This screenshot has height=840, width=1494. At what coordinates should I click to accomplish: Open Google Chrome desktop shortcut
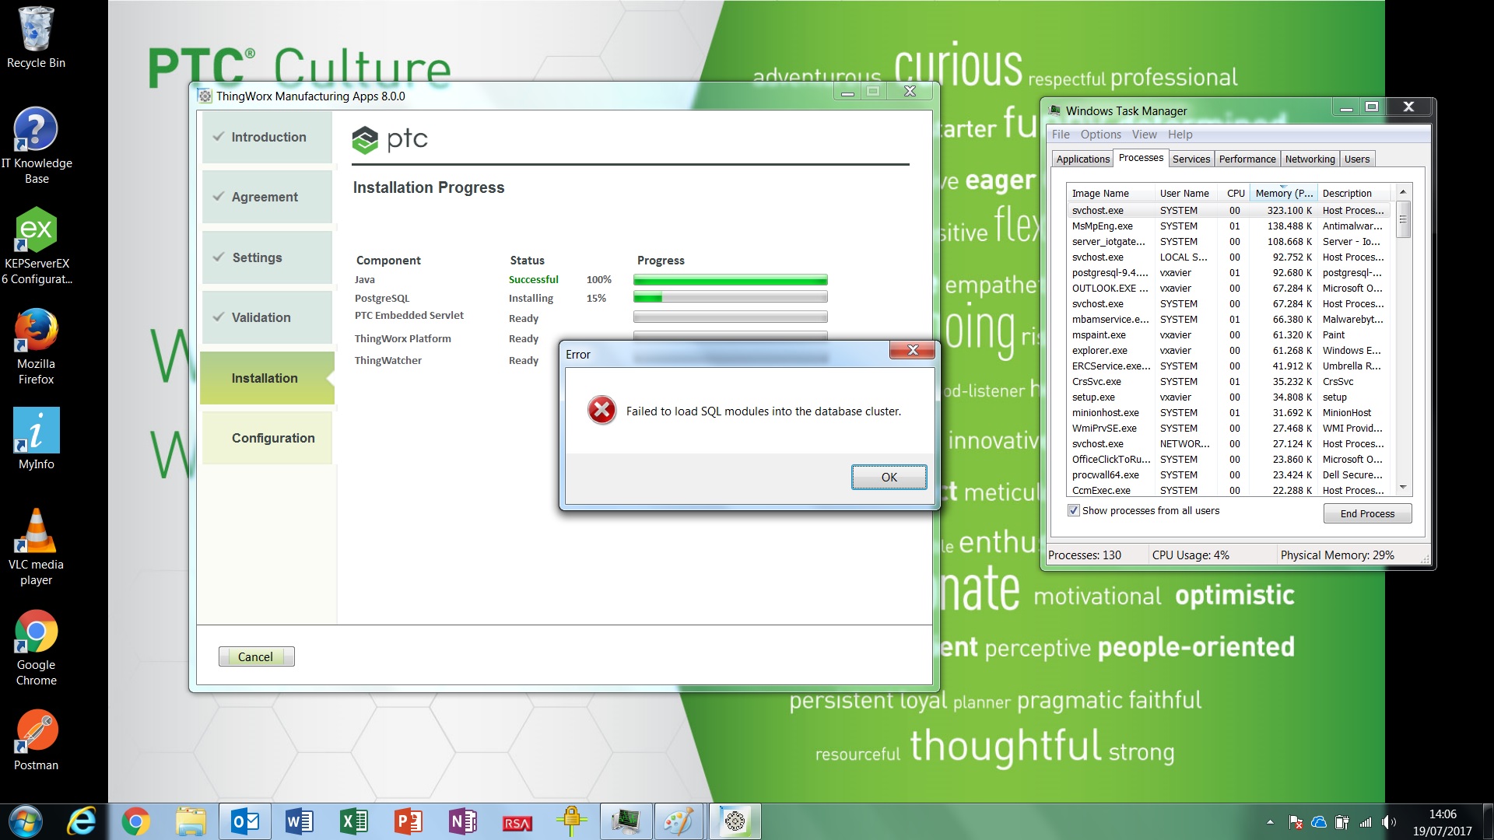pyautogui.click(x=36, y=647)
